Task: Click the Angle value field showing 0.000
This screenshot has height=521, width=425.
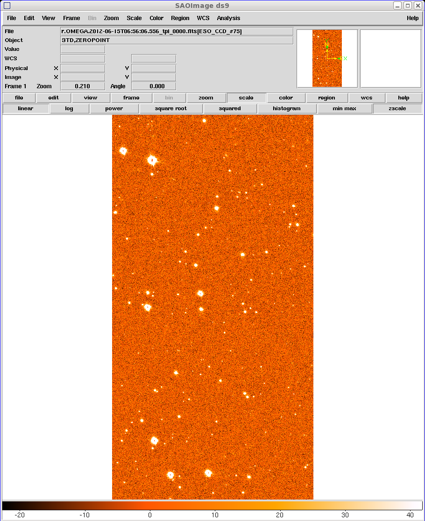Action: point(154,86)
